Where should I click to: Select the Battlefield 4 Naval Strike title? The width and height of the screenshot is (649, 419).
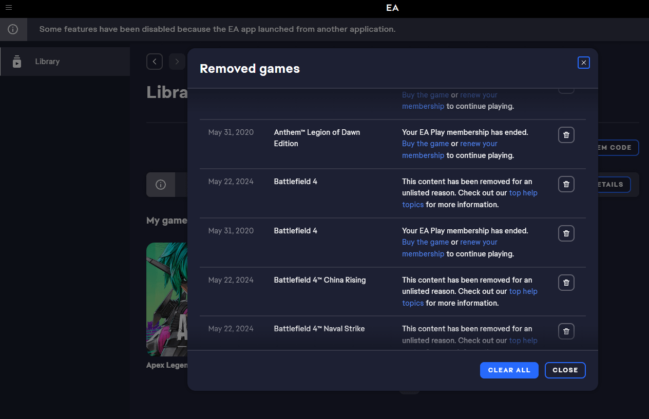point(319,329)
